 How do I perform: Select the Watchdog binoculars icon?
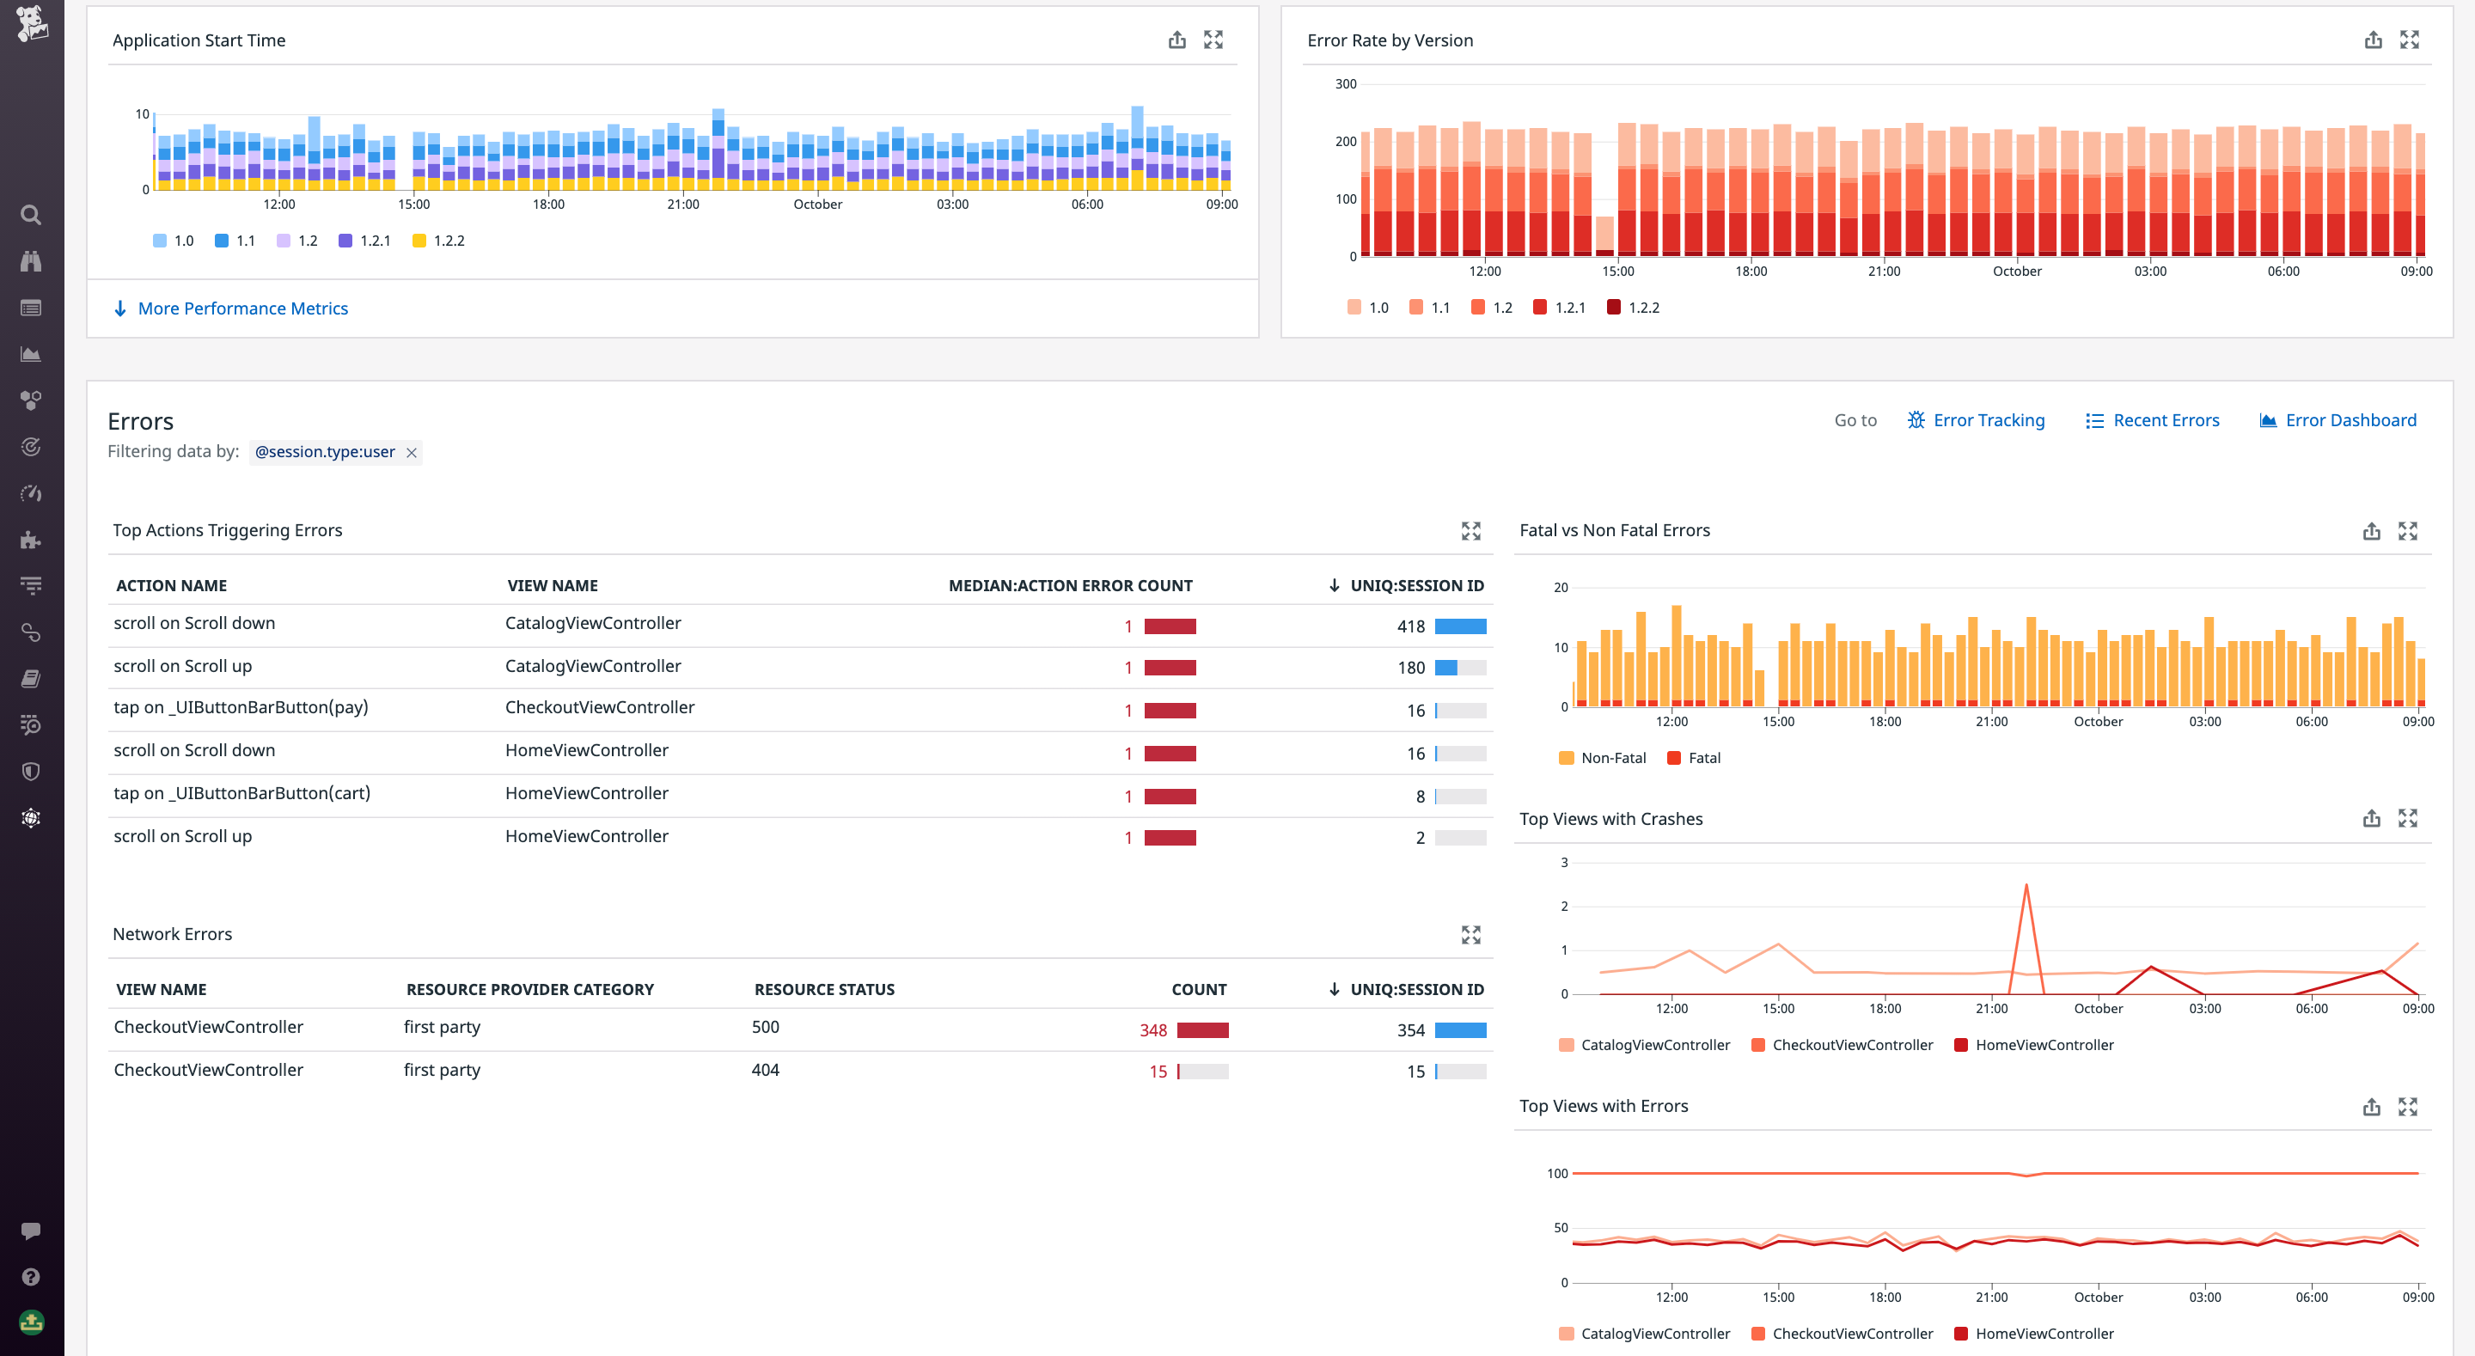click(x=31, y=260)
